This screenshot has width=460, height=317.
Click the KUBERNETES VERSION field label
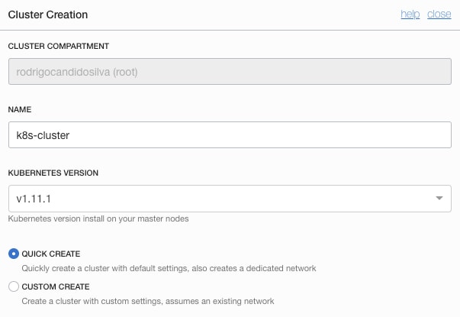[x=53, y=173]
